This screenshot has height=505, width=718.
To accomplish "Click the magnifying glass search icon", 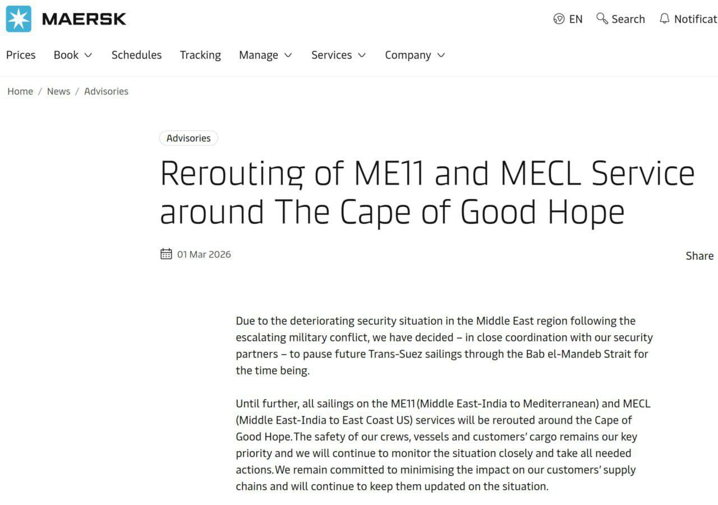I will coord(602,18).
